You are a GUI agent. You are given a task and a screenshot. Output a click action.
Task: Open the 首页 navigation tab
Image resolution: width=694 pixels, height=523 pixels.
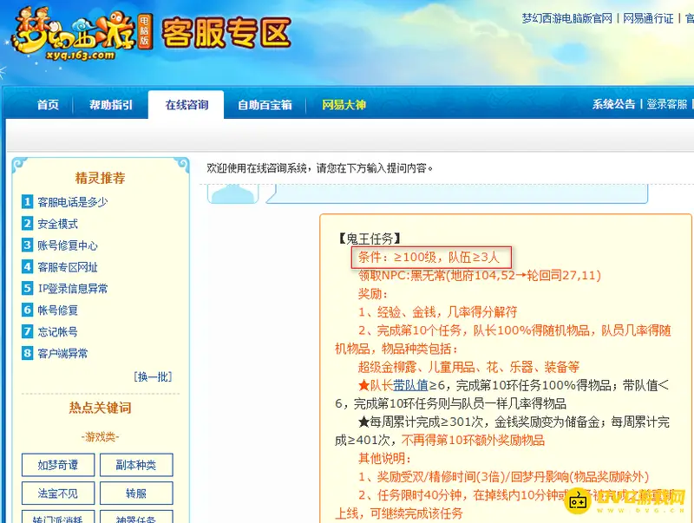48,105
